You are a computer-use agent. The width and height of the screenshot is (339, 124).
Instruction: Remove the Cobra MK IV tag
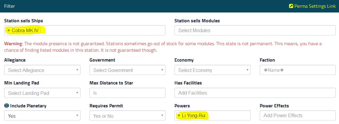[x=9, y=31]
